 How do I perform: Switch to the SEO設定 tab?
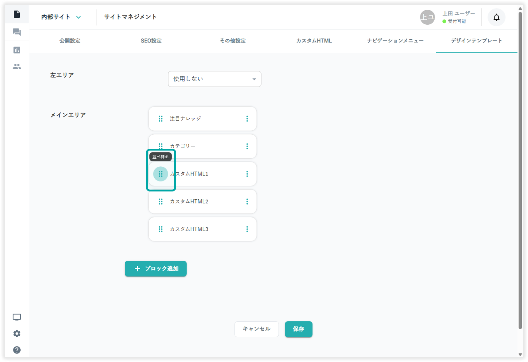coord(151,41)
